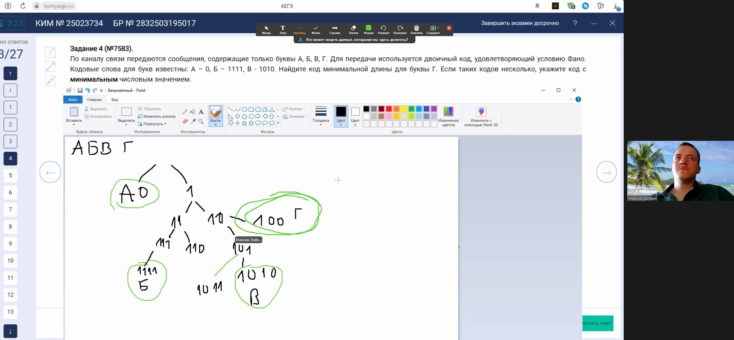The height and width of the screenshot is (340, 734).
Task: Select the Fill bucket tool
Action: [193, 112]
